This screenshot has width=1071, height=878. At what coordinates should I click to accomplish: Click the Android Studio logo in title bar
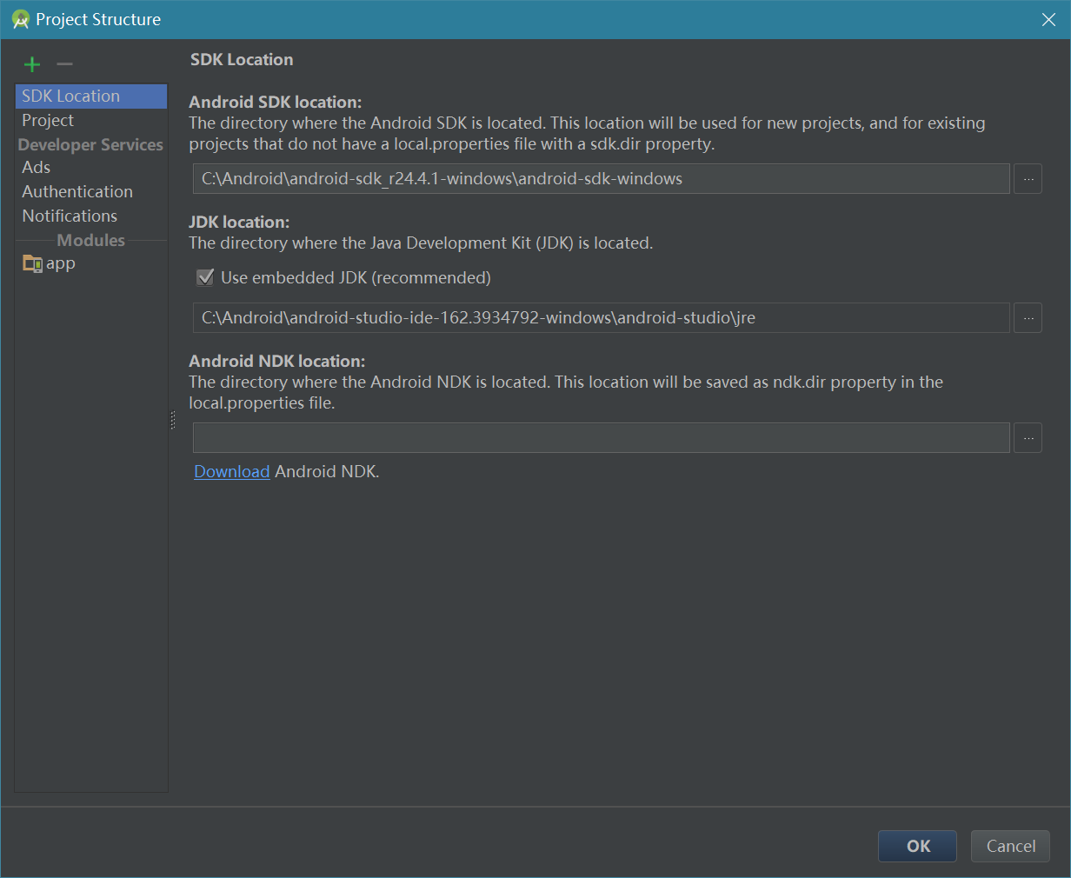[20, 19]
